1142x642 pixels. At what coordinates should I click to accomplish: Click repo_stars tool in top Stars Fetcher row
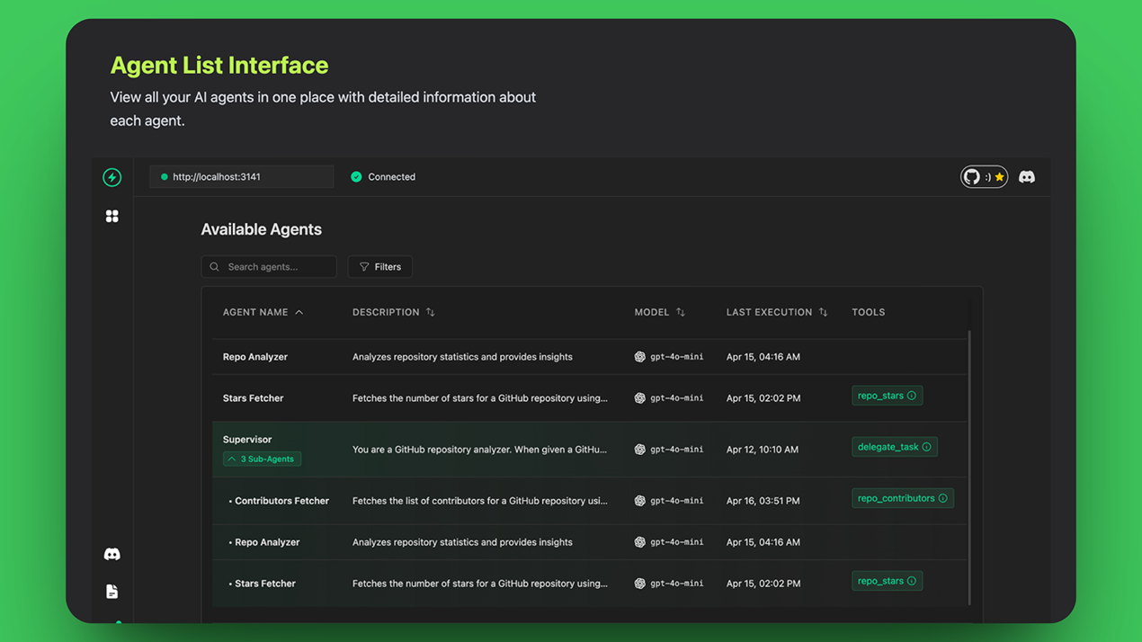click(x=887, y=396)
